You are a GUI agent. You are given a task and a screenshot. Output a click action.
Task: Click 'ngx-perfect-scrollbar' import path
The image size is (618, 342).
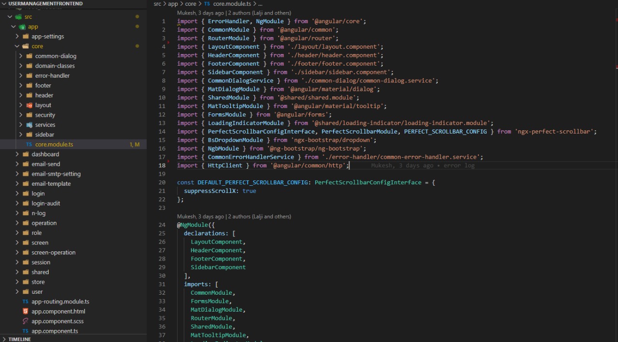coord(555,132)
